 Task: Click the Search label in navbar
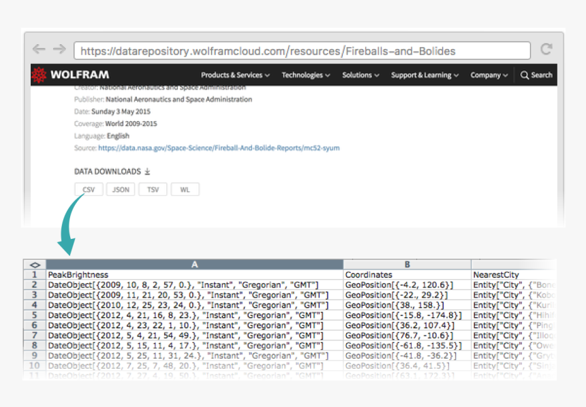coord(542,75)
